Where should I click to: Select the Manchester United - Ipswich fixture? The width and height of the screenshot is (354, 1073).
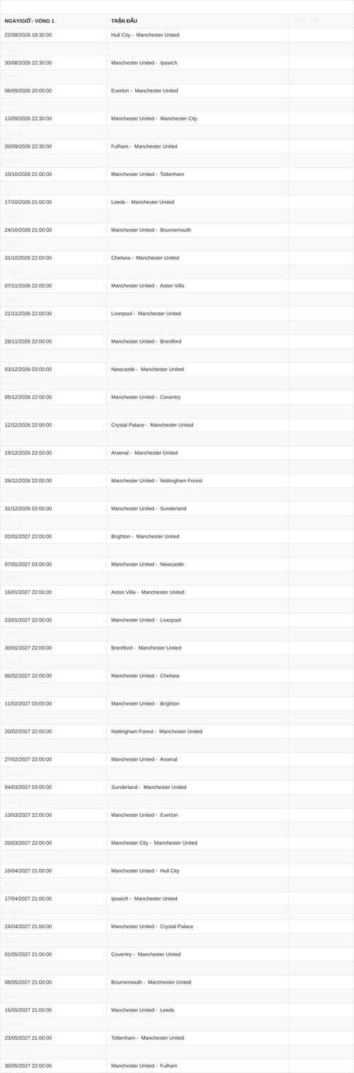coord(144,62)
